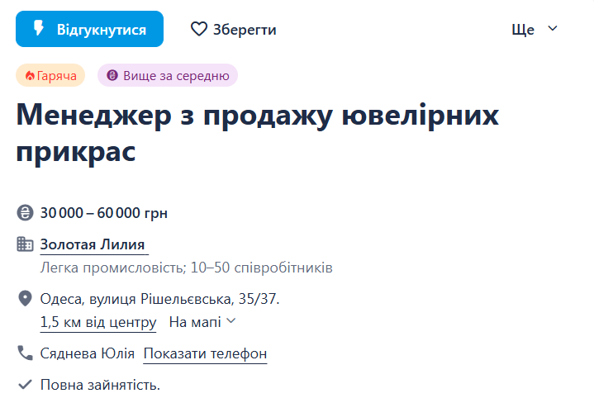Click the chevron beside На мапі

[231, 321]
